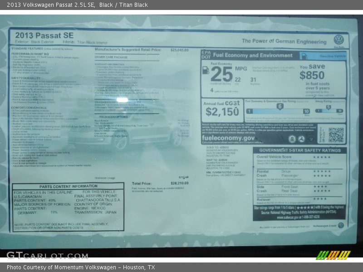Select the smog rating 5 marker
Viewport: 363px width, 272px height.
tap(328, 107)
